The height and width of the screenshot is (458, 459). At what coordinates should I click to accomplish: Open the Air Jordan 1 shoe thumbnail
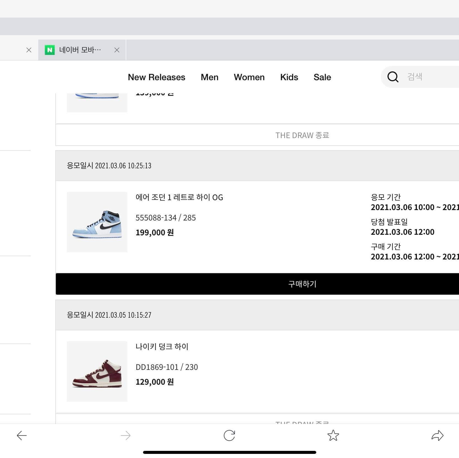click(x=97, y=222)
